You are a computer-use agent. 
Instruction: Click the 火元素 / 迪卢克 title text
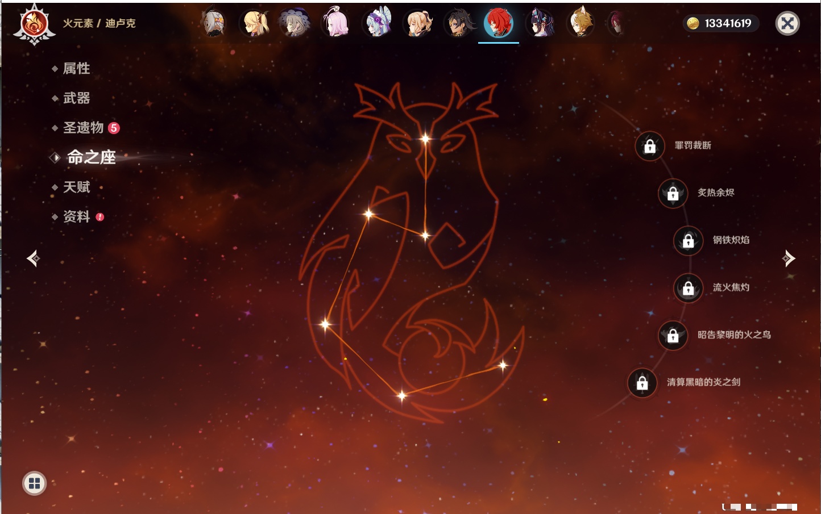pyautogui.click(x=99, y=23)
